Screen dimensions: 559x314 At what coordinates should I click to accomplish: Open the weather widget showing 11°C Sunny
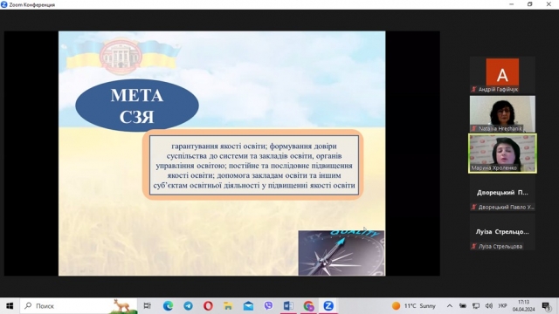413,306
